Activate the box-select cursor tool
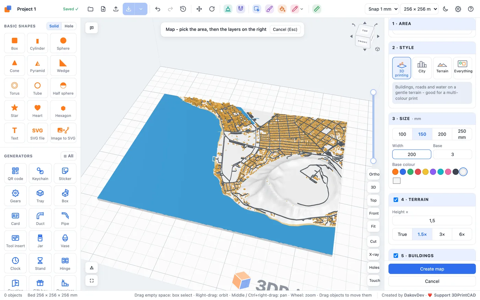Screen dimensions: 480x300 (x=257, y=9)
